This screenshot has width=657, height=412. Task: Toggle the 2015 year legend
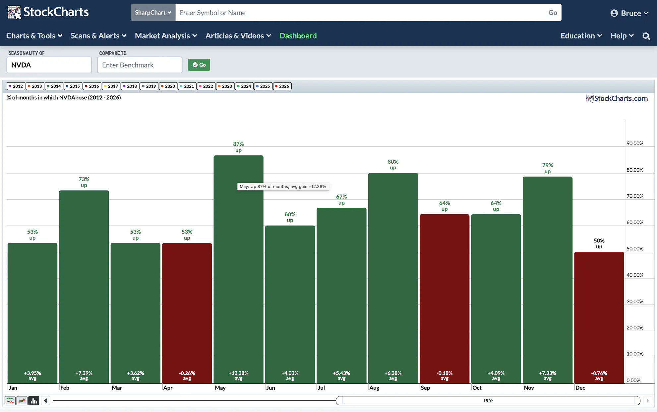(73, 86)
